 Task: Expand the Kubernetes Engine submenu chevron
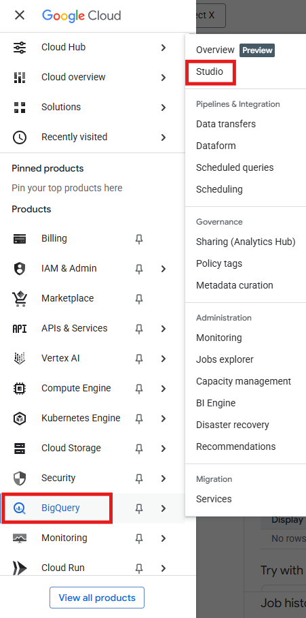coord(164,419)
